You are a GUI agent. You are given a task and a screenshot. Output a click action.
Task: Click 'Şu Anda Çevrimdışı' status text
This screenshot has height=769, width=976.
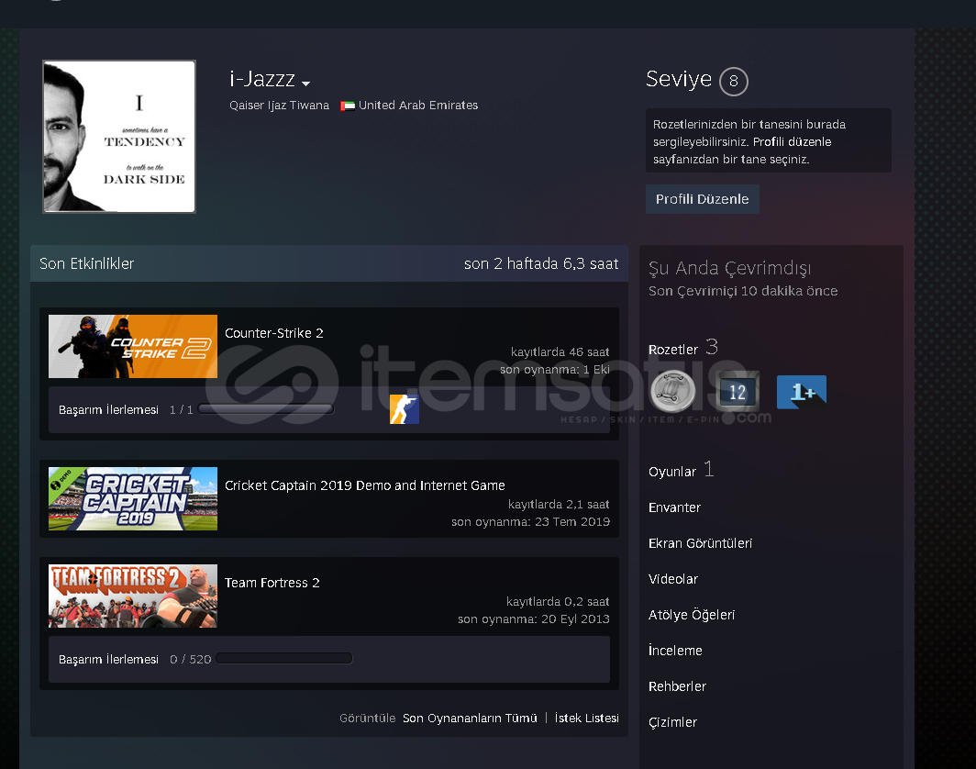pos(730,268)
